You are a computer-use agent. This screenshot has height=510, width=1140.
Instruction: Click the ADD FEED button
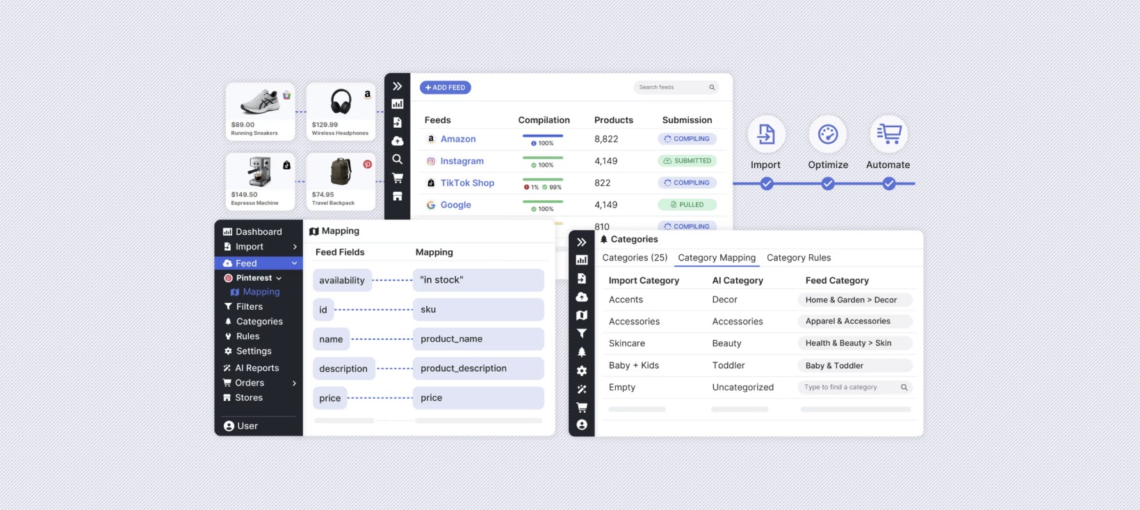(446, 88)
